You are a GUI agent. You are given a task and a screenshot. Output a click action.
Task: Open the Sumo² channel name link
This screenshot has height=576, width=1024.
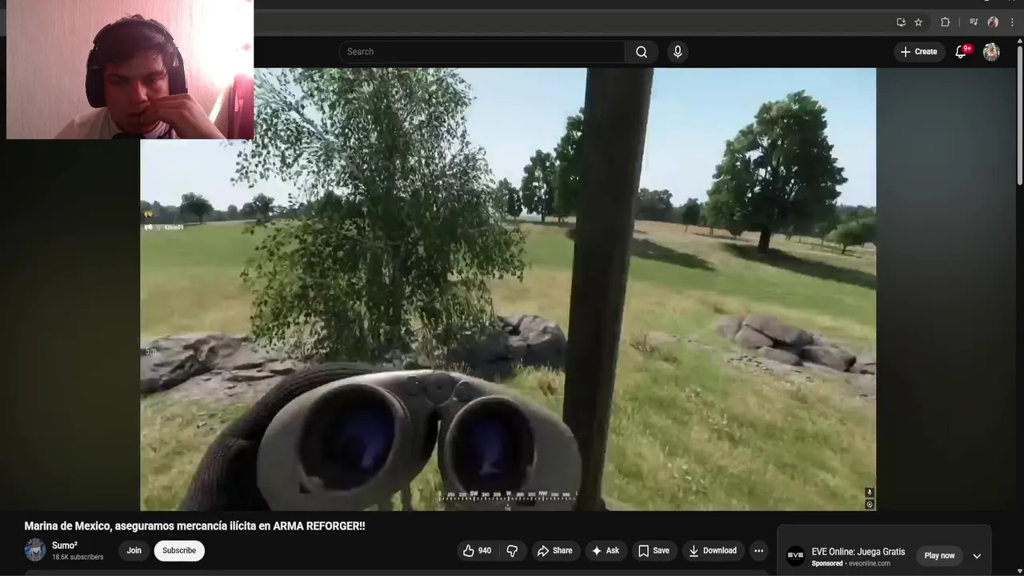tap(65, 546)
